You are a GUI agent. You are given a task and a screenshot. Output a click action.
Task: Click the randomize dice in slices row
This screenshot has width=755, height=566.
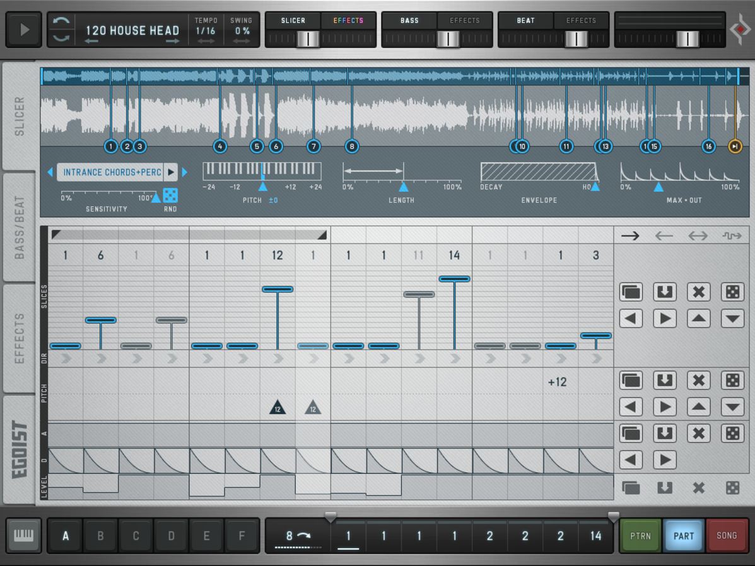click(x=732, y=292)
